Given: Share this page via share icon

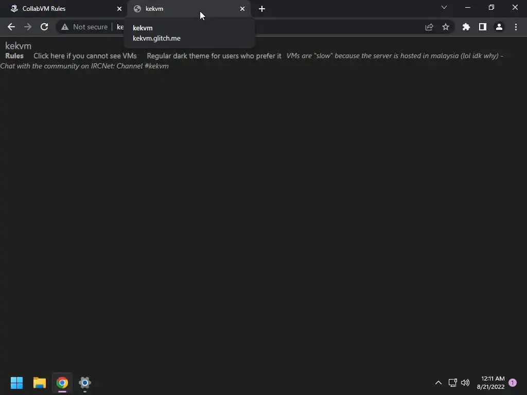Looking at the screenshot, I should click(x=429, y=27).
